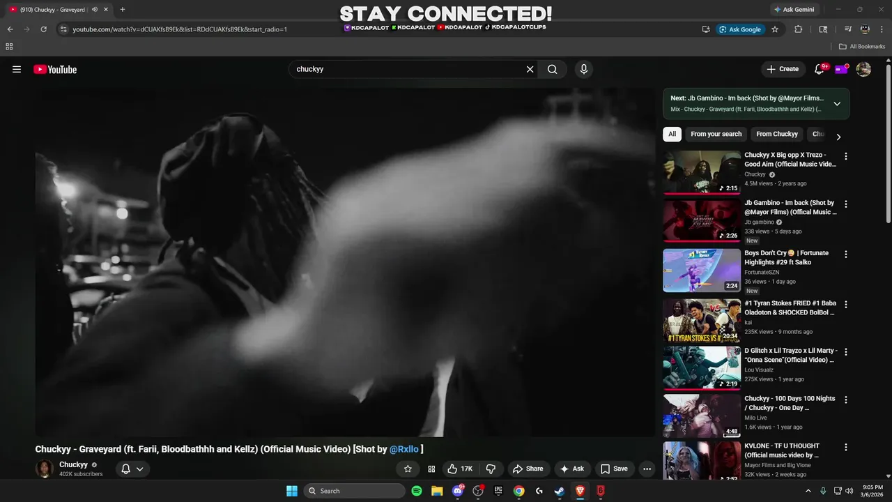Open options for Jb Gambino video

(x=846, y=204)
